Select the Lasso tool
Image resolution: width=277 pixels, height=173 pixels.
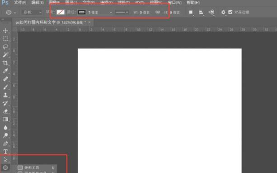[5, 47]
